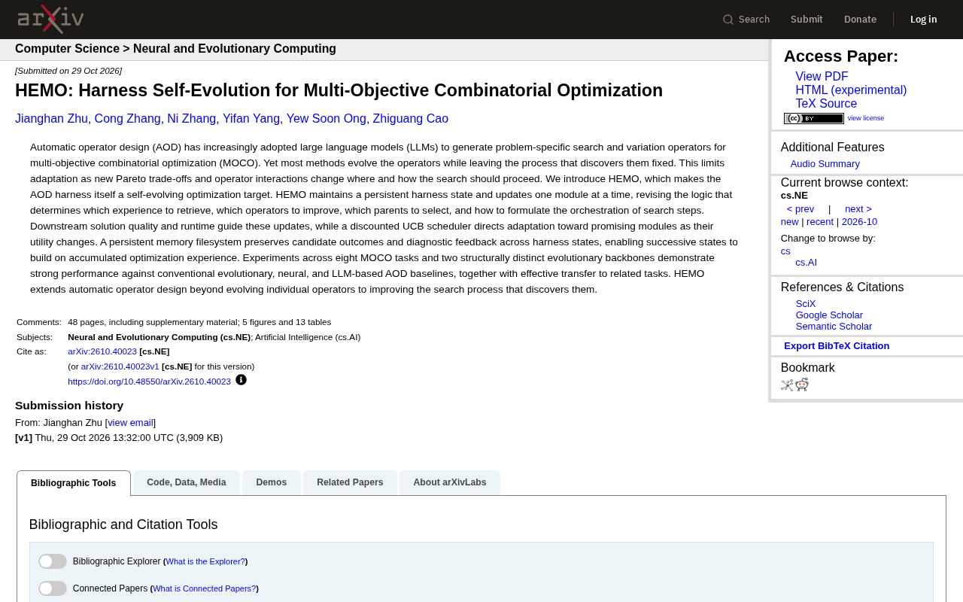963x602 pixels.
Task: Click the DOI info icon
Action: (241, 380)
